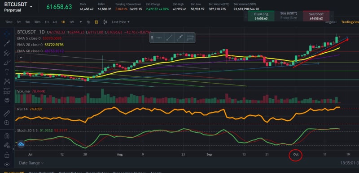
Task: Select the 4H time interval
Action: 55,22
